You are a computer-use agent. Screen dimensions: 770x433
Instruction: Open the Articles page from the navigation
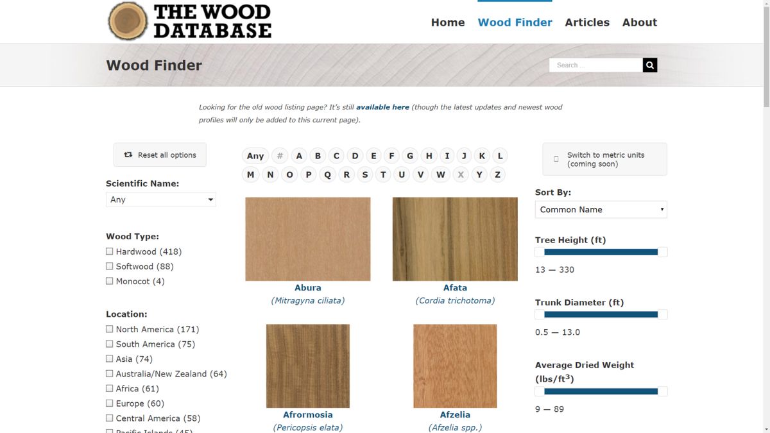click(587, 22)
